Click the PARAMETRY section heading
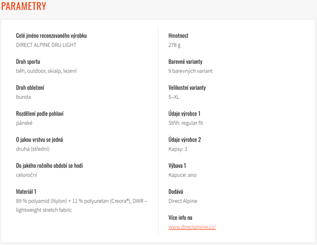The width and height of the screenshot is (317, 245). (24, 6)
